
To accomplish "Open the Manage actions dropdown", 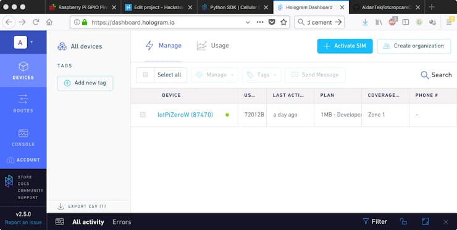I will click(214, 75).
